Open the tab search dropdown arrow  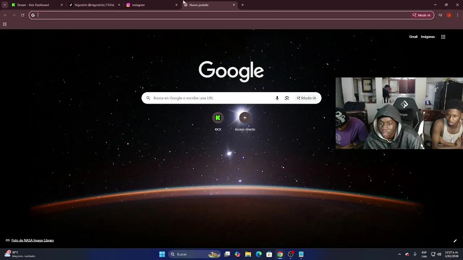click(x=5, y=5)
